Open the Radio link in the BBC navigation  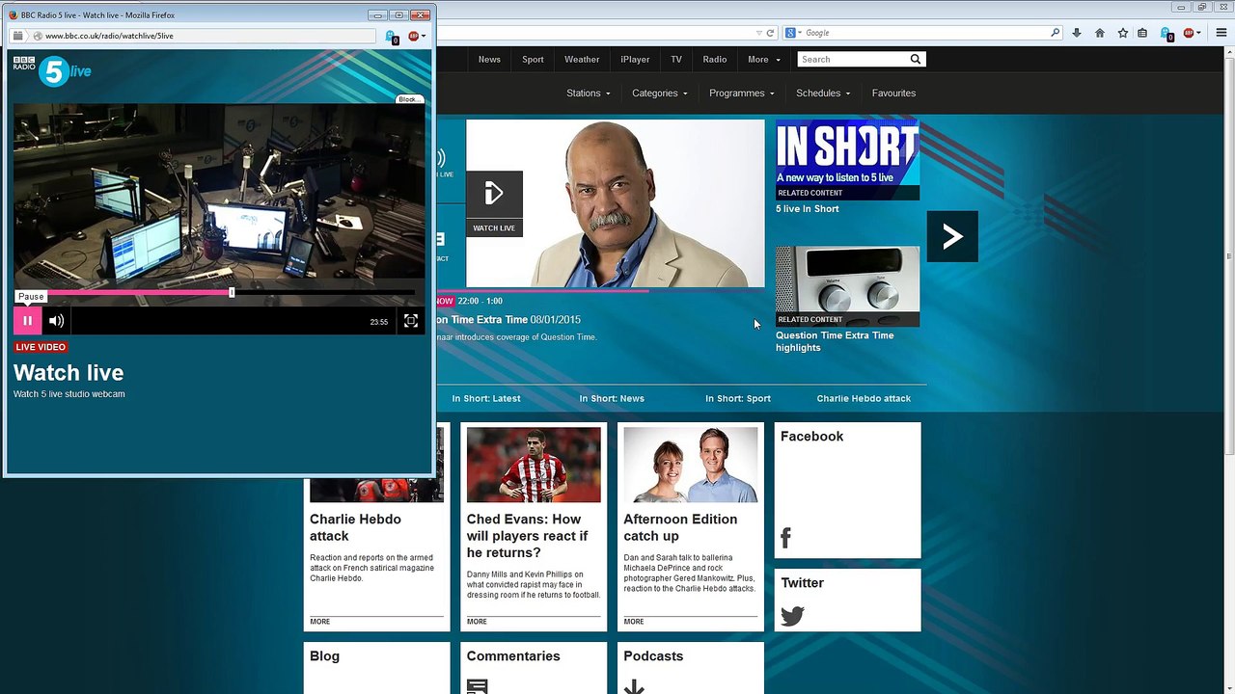point(715,60)
